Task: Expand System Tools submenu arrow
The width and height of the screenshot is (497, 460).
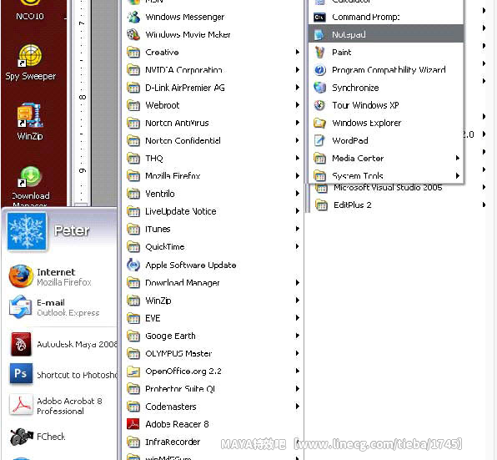Action: point(457,176)
